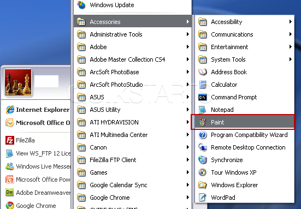Image resolution: width=301 pixels, height=209 pixels.
Task: Open the ASUS program group
Action: coord(132,97)
